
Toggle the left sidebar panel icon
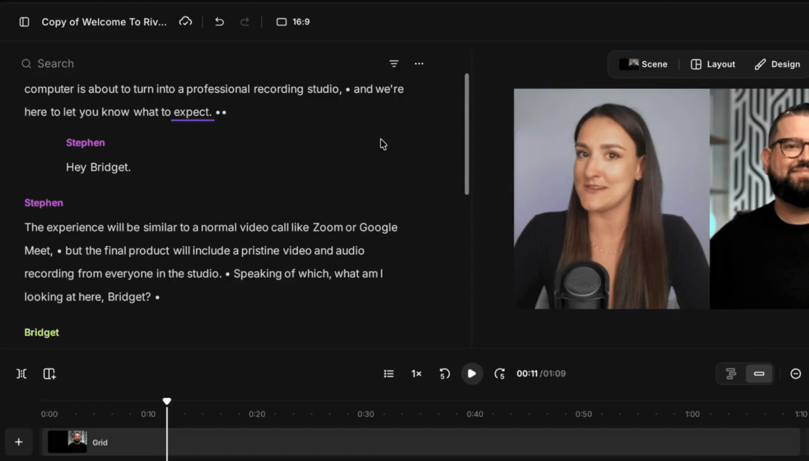pyautogui.click(x=24, y=22)
